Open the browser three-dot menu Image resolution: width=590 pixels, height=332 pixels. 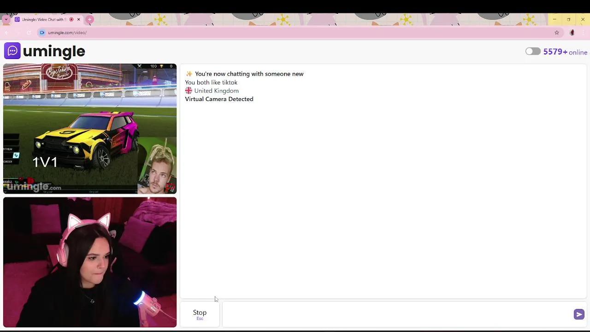point(584,33)
